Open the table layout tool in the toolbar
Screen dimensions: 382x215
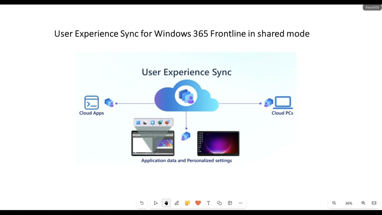coord(230,203)
